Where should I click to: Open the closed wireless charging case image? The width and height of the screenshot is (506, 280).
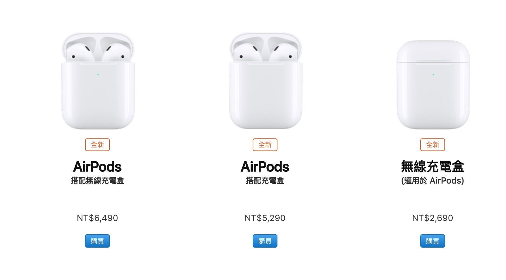433,85
